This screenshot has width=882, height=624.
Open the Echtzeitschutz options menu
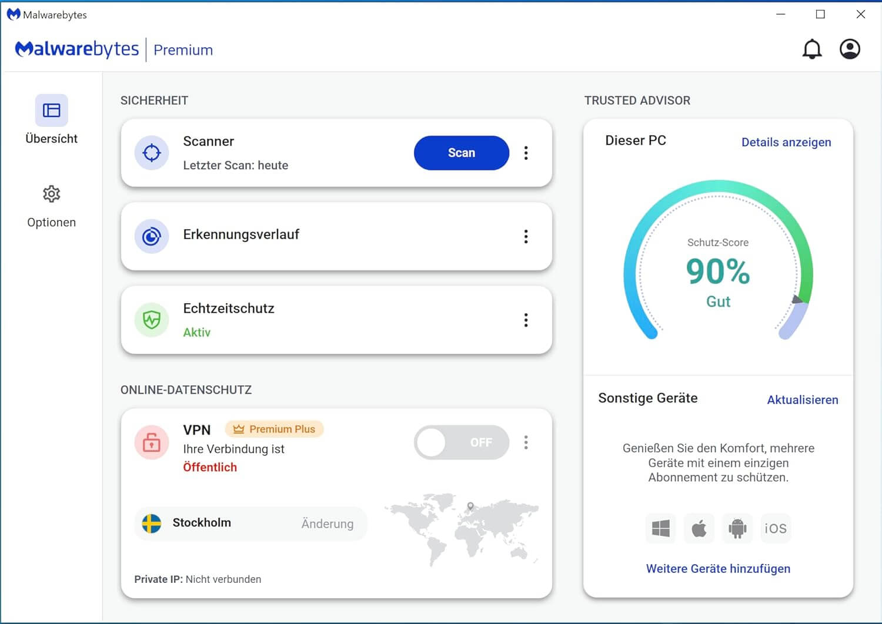pos(526,320)
